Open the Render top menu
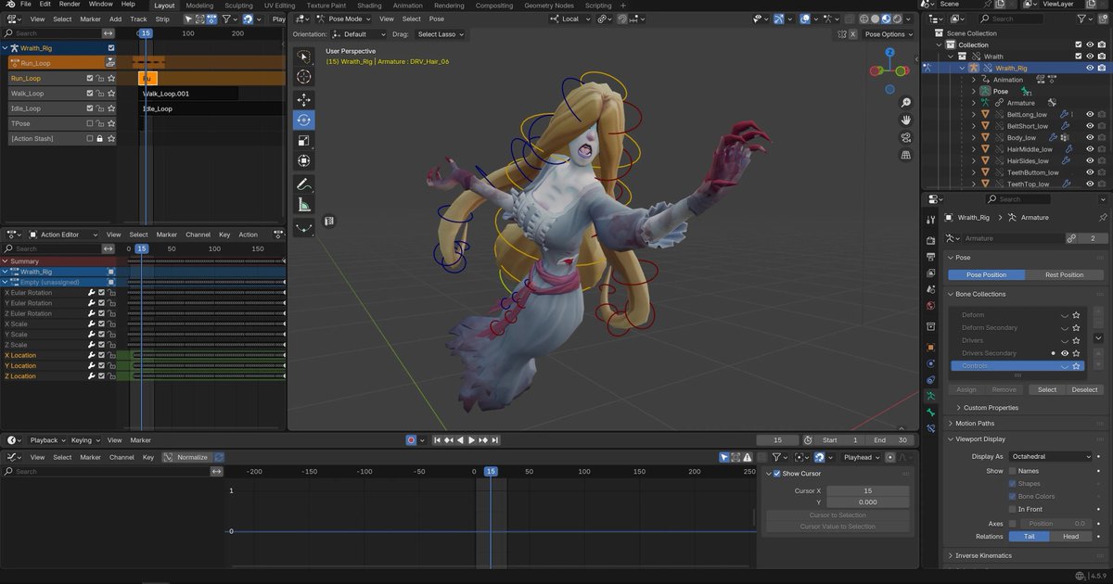This screenshot has width=1113, height=584. tap(70, 5)
